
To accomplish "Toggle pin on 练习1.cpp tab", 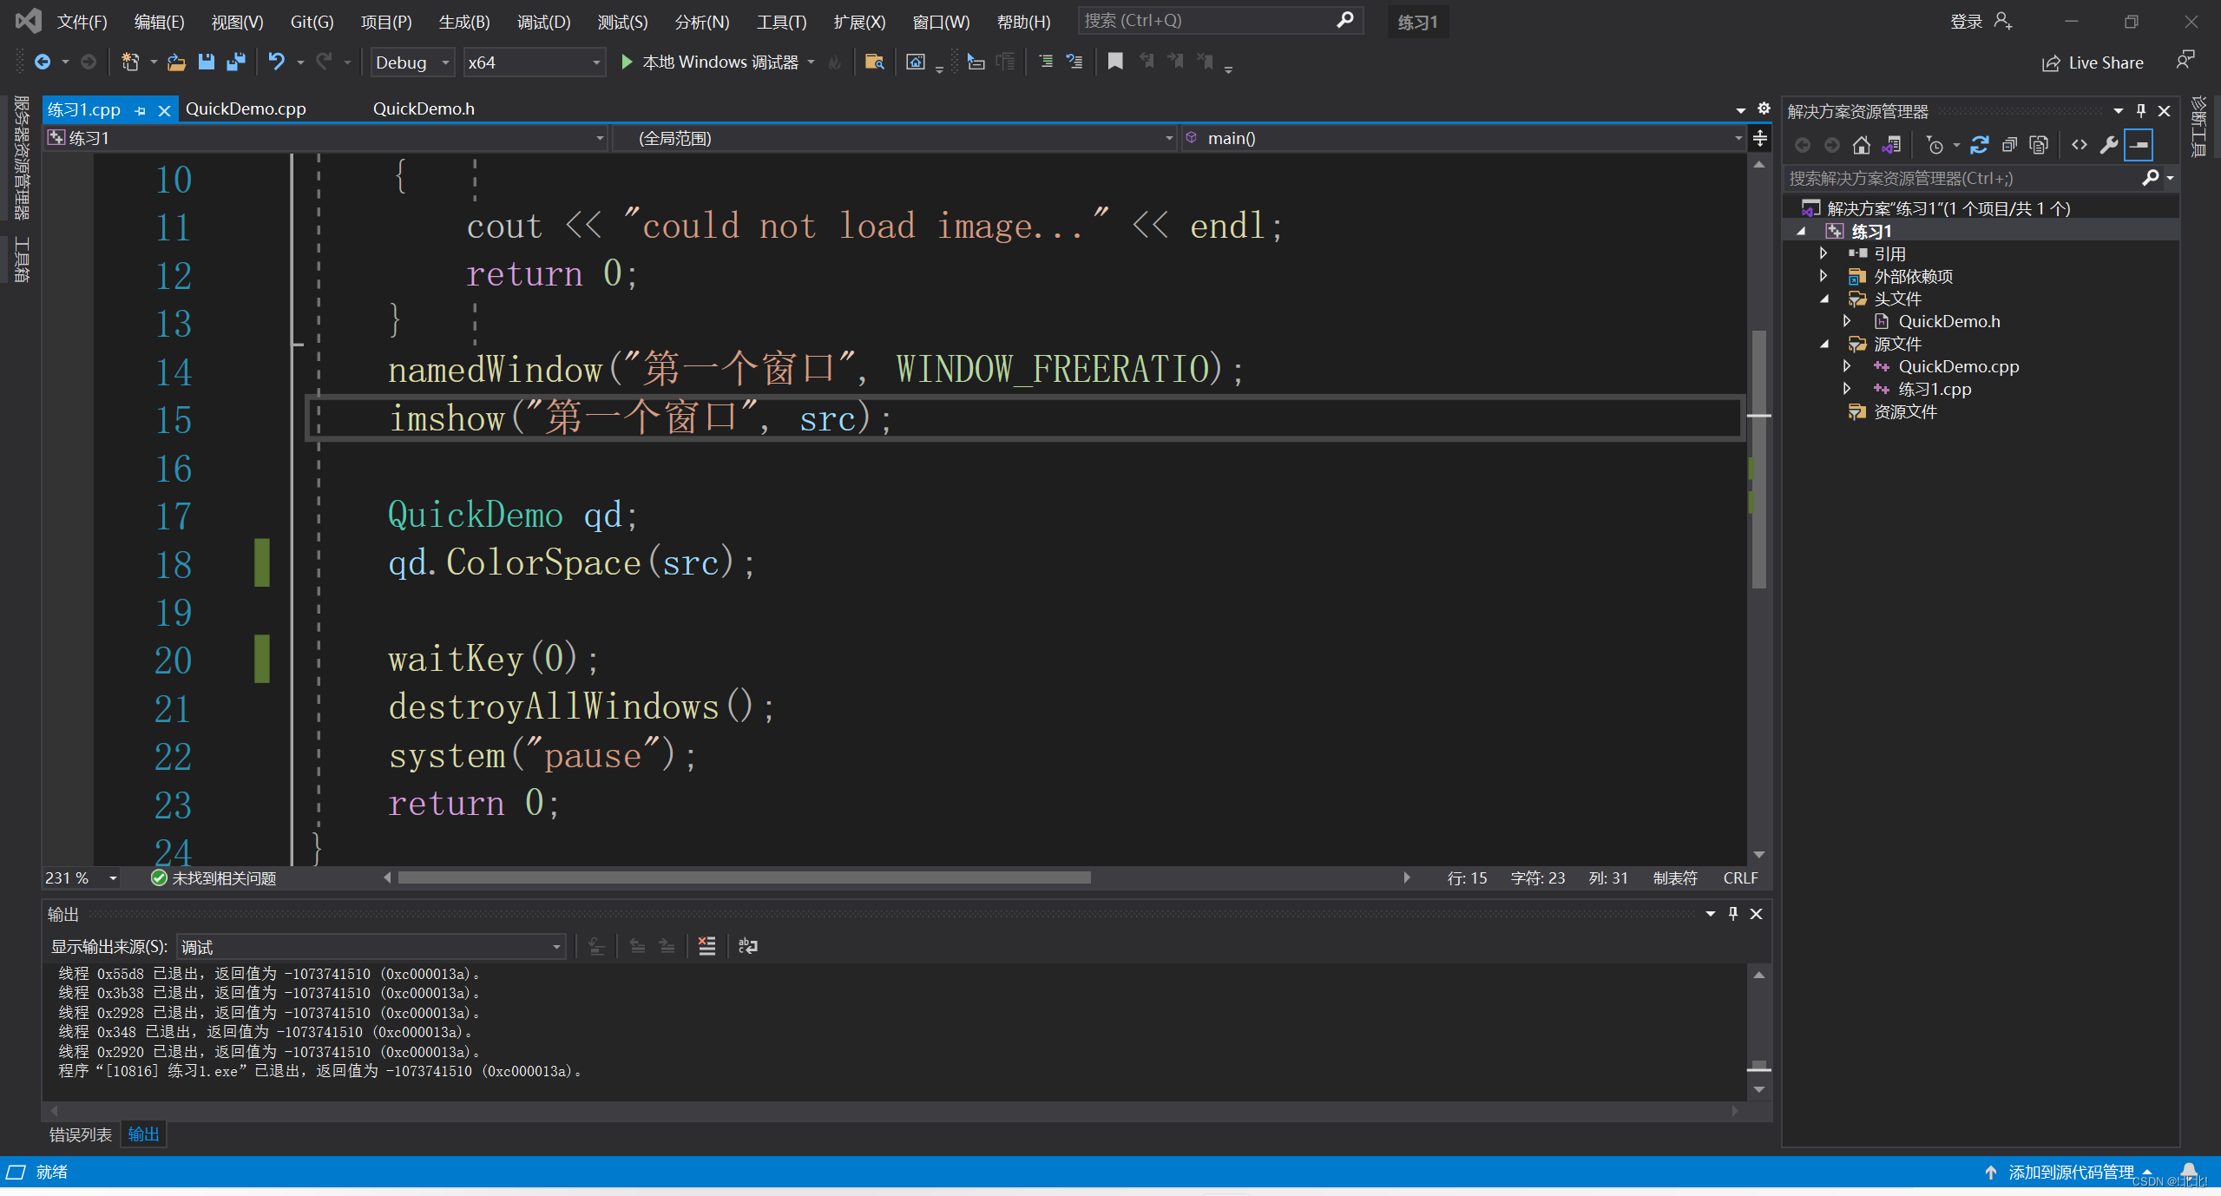I will click(x=141, y=110).
